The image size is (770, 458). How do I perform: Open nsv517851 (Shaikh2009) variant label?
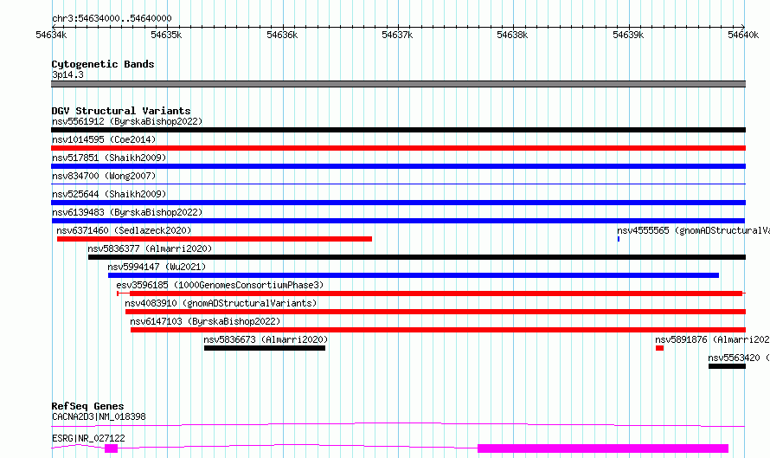109,158
